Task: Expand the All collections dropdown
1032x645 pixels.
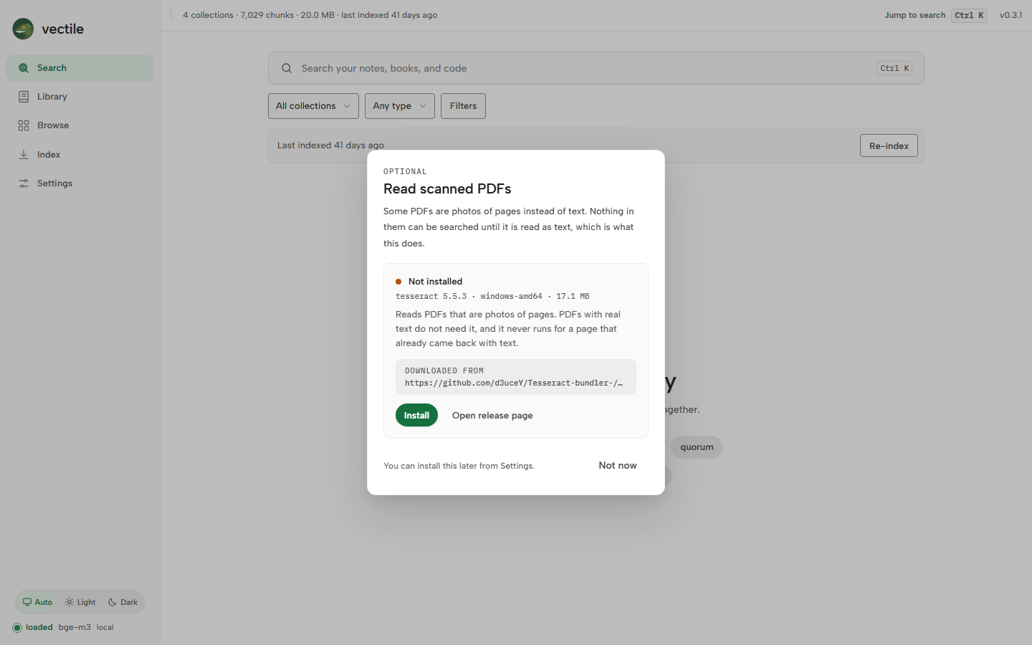Action: 313,106
